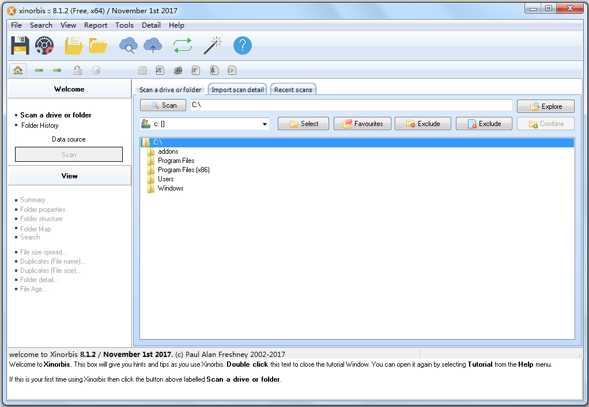Click the table report export icon

142,70
